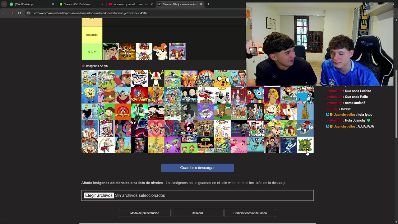
Task: Click the no lo vi tier label
Action: click(92, 52)
